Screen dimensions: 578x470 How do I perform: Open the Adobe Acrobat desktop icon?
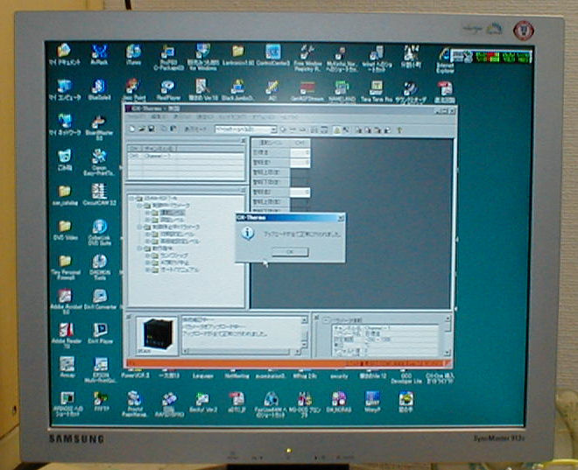65,302
